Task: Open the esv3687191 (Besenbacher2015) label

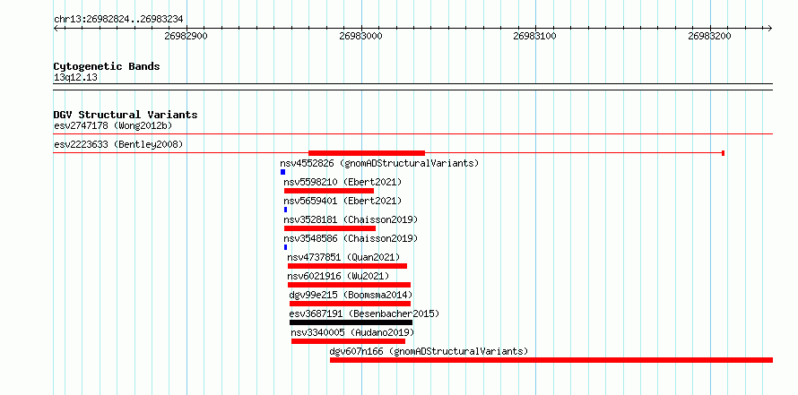Action: [x=364, y=313]
